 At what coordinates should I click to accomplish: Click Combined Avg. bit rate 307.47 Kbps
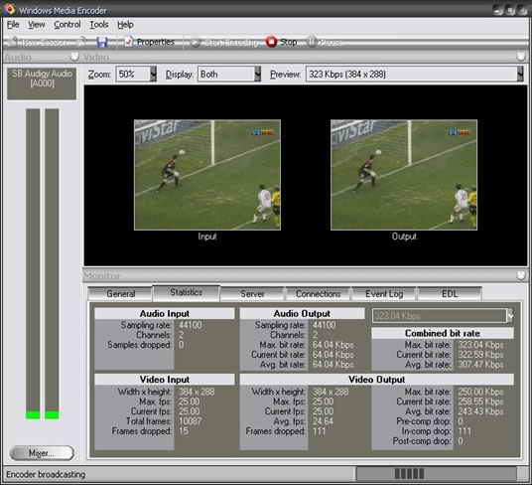(480, 365)
